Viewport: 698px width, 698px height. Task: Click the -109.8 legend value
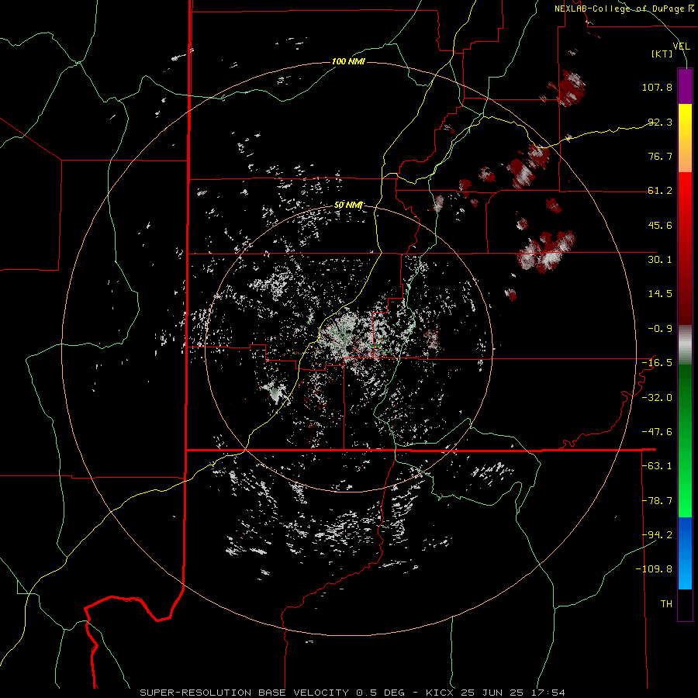click(654, 569)
